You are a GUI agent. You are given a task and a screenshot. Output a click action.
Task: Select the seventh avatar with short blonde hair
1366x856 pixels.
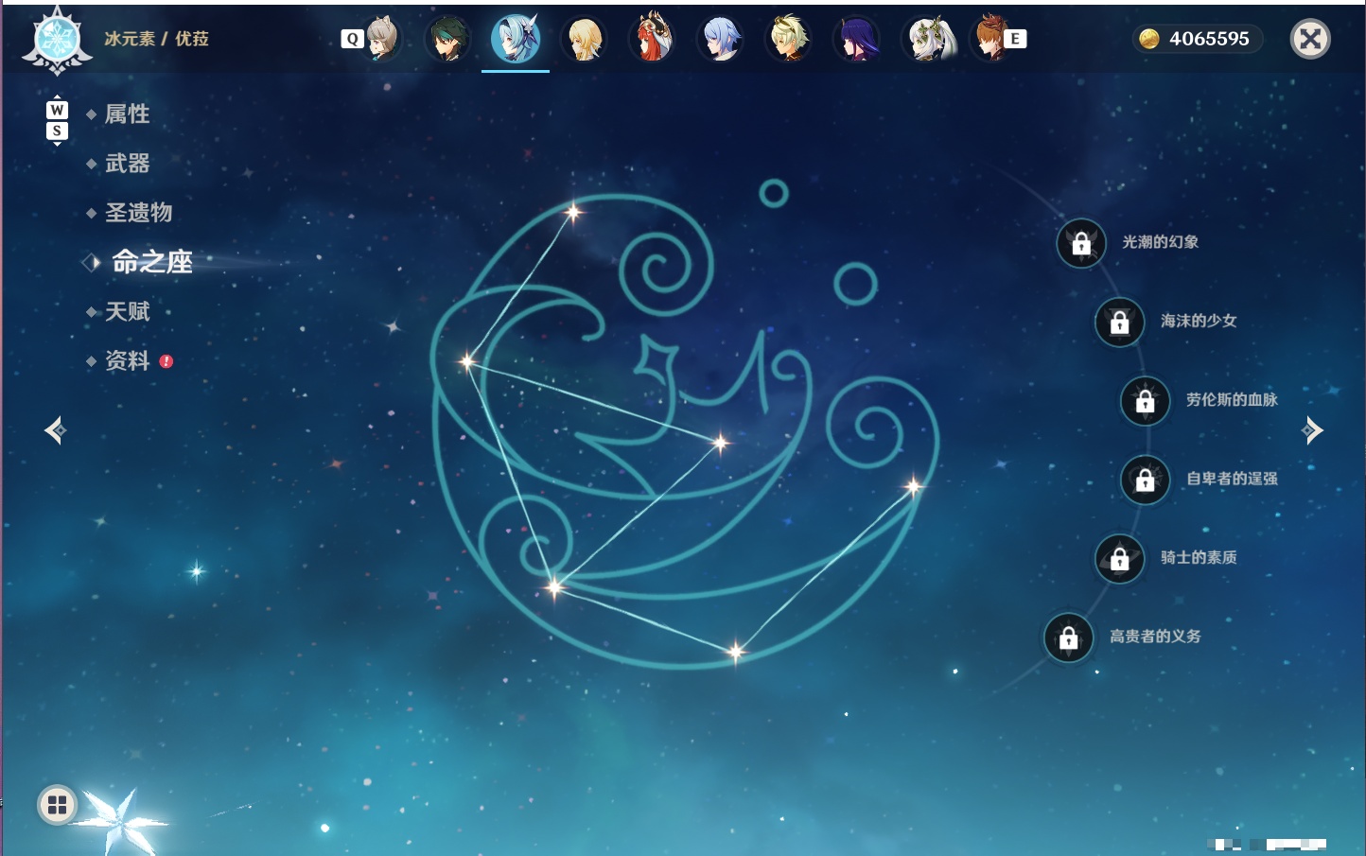point(788,39)
